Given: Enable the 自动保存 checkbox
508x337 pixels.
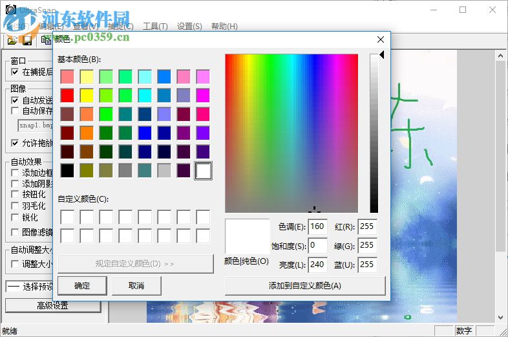Looking at the screenshot, I should tap(15, 111).
